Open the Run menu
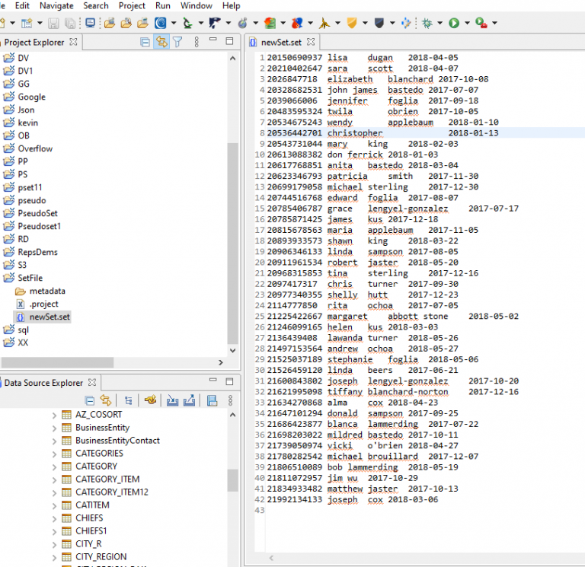This screenshot has height=567, width=585. pyautogui.click(x=163, y=5)
